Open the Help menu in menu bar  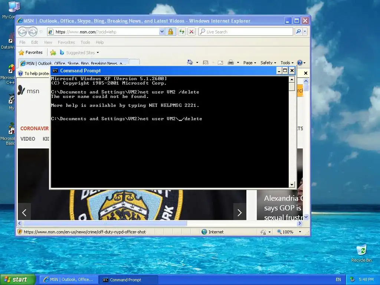(x=99, y=42)
